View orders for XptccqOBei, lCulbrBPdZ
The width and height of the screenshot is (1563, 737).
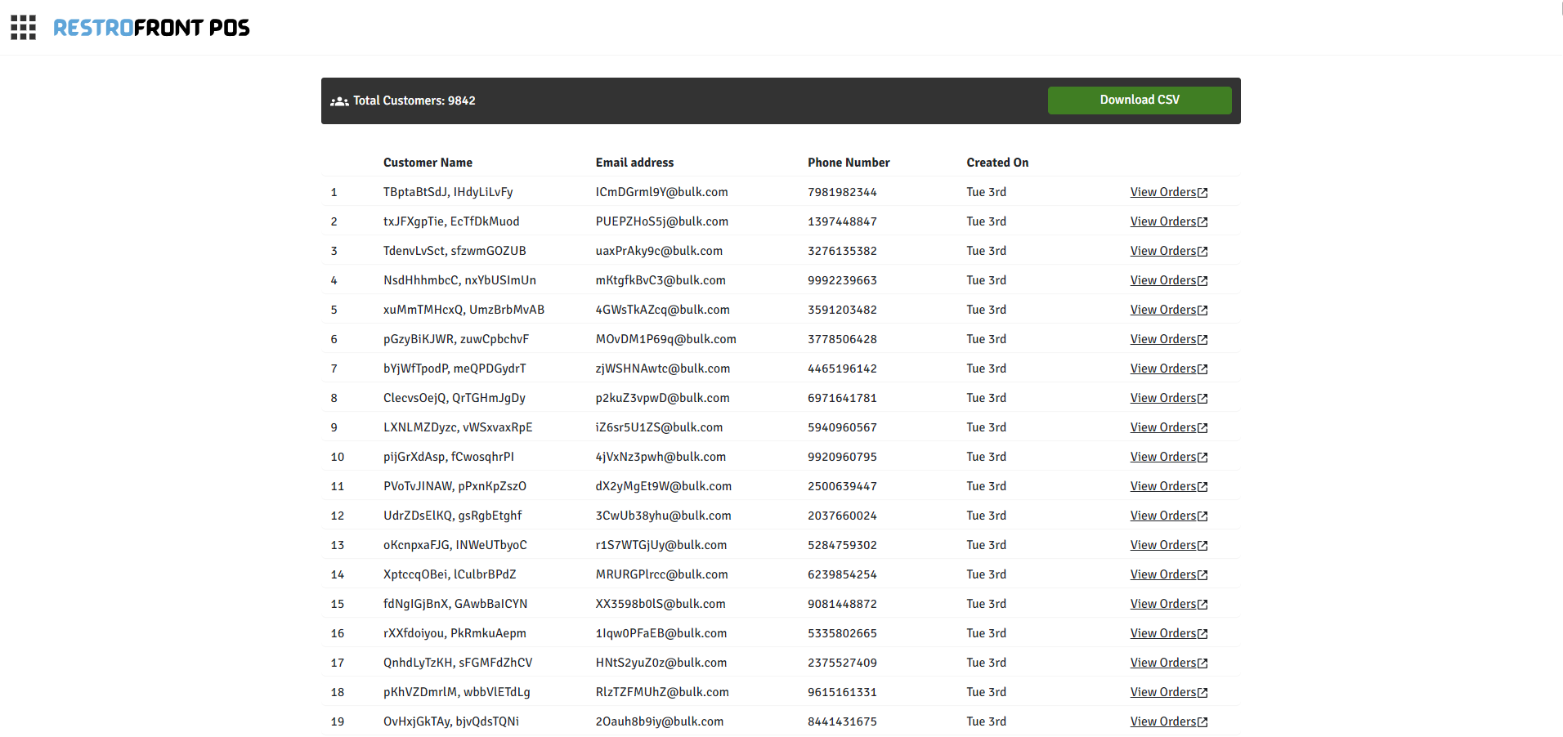coord(1169,574)
